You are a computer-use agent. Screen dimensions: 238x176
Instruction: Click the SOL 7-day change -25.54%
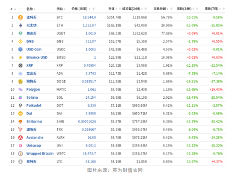(x=216, y=97)
